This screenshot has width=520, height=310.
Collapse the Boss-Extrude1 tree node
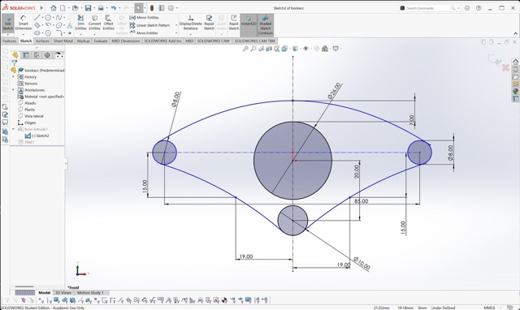(x=13, y=129)
